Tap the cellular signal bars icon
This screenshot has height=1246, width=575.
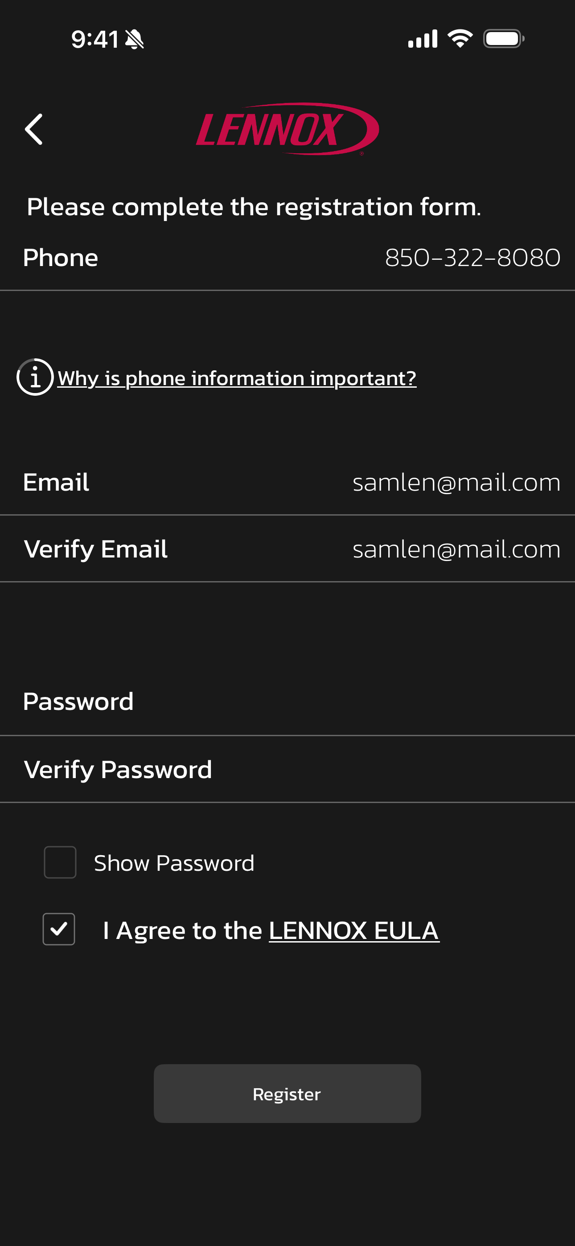pyautogui.click(x=423, y=39)
